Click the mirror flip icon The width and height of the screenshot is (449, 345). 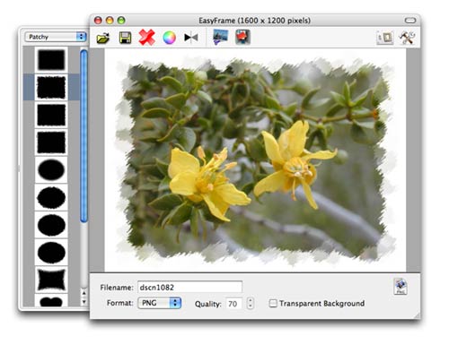coord(191,38)
